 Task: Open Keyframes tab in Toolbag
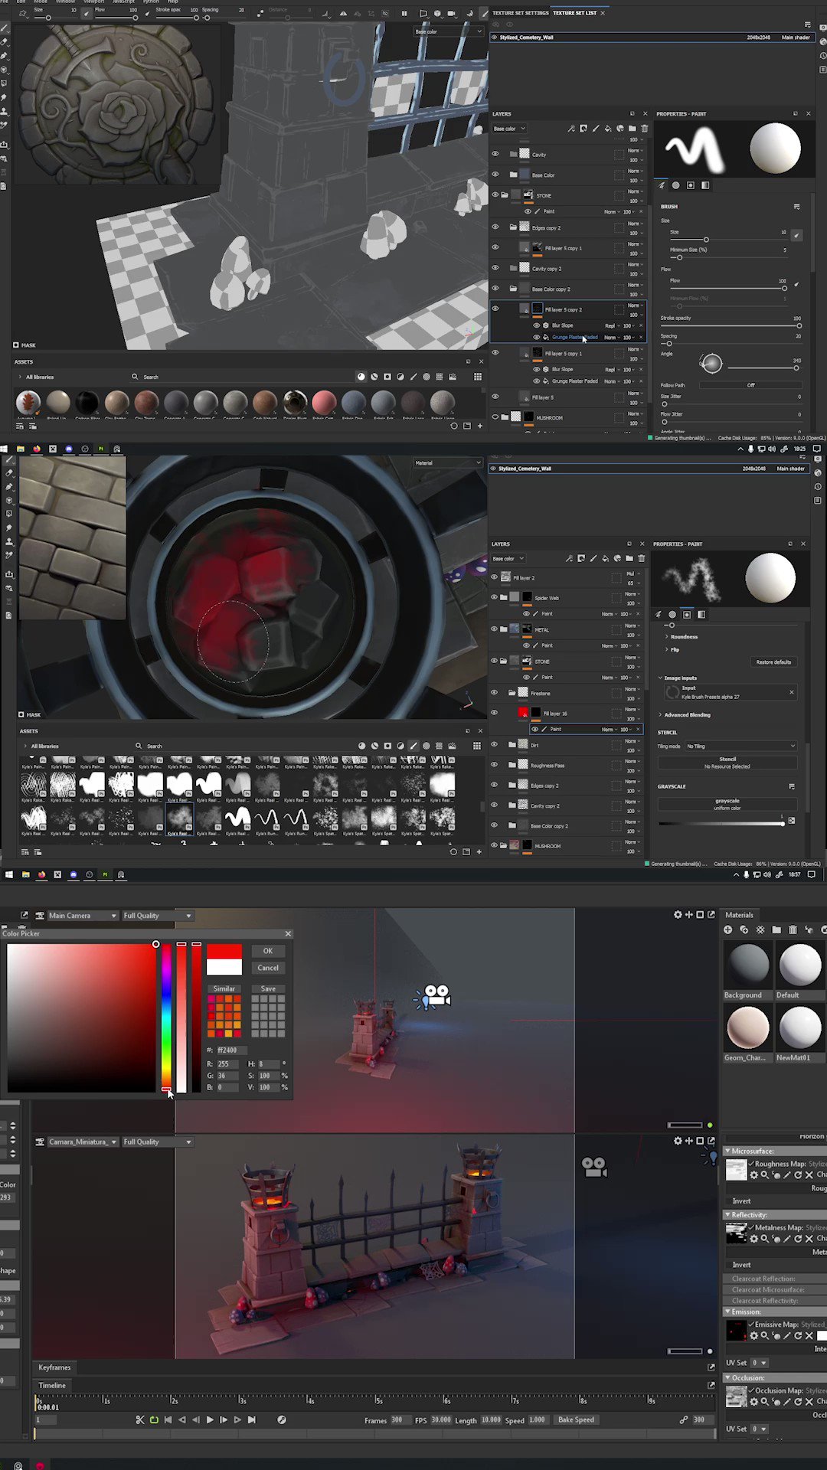pos(54,1367)
